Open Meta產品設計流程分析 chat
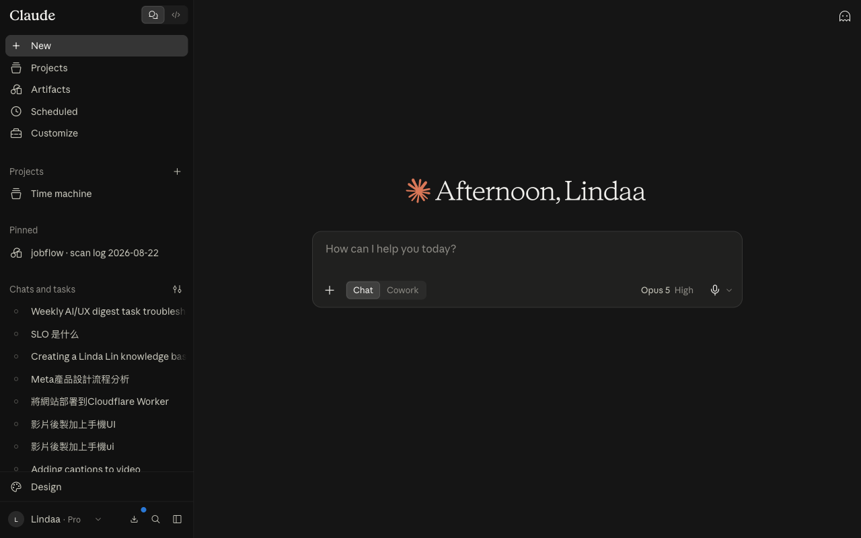Viewport: 861px width, 538px height. point(96,379)
